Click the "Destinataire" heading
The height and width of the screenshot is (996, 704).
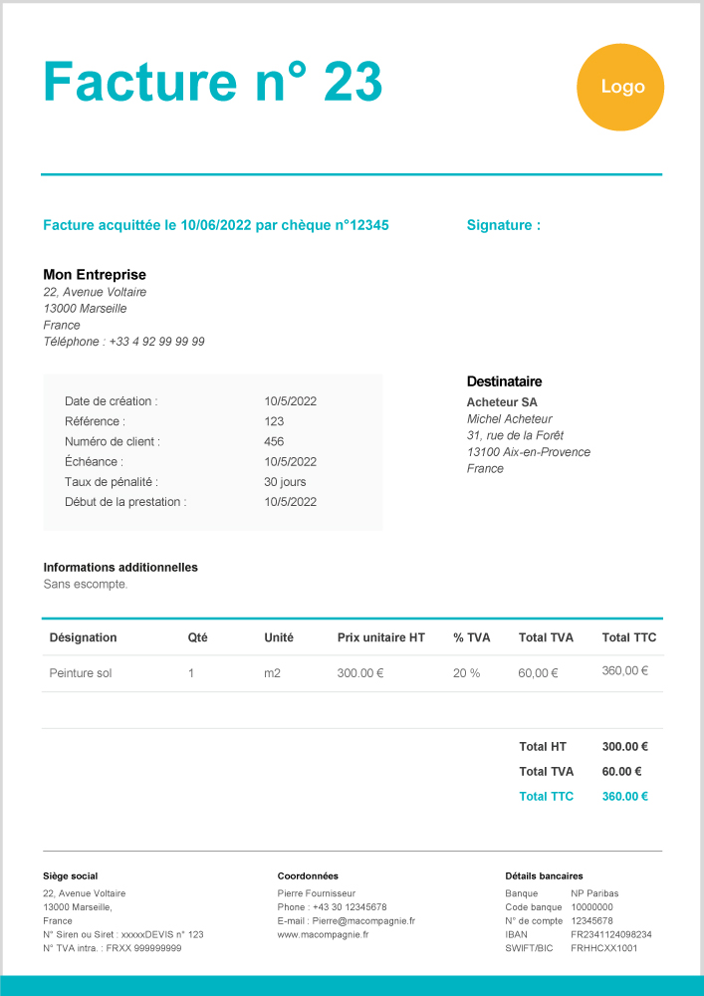[504, 381]
